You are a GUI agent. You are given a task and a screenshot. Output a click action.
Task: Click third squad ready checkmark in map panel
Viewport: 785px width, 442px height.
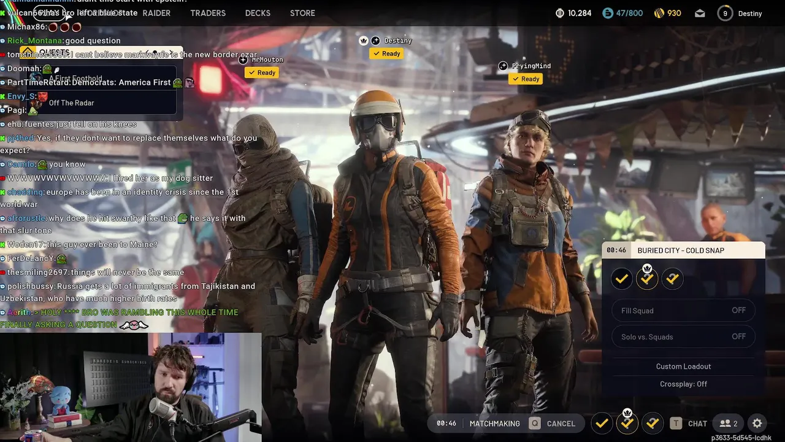(x=672, y=279)
